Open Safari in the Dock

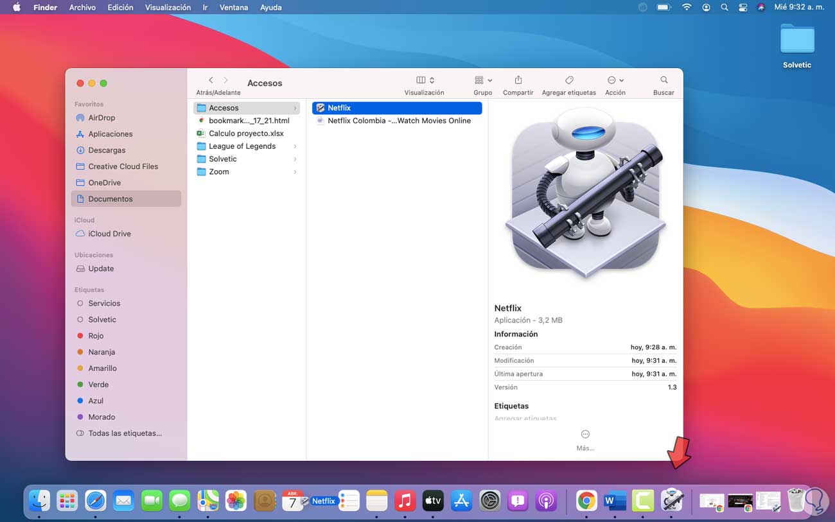tap(96, 500)
